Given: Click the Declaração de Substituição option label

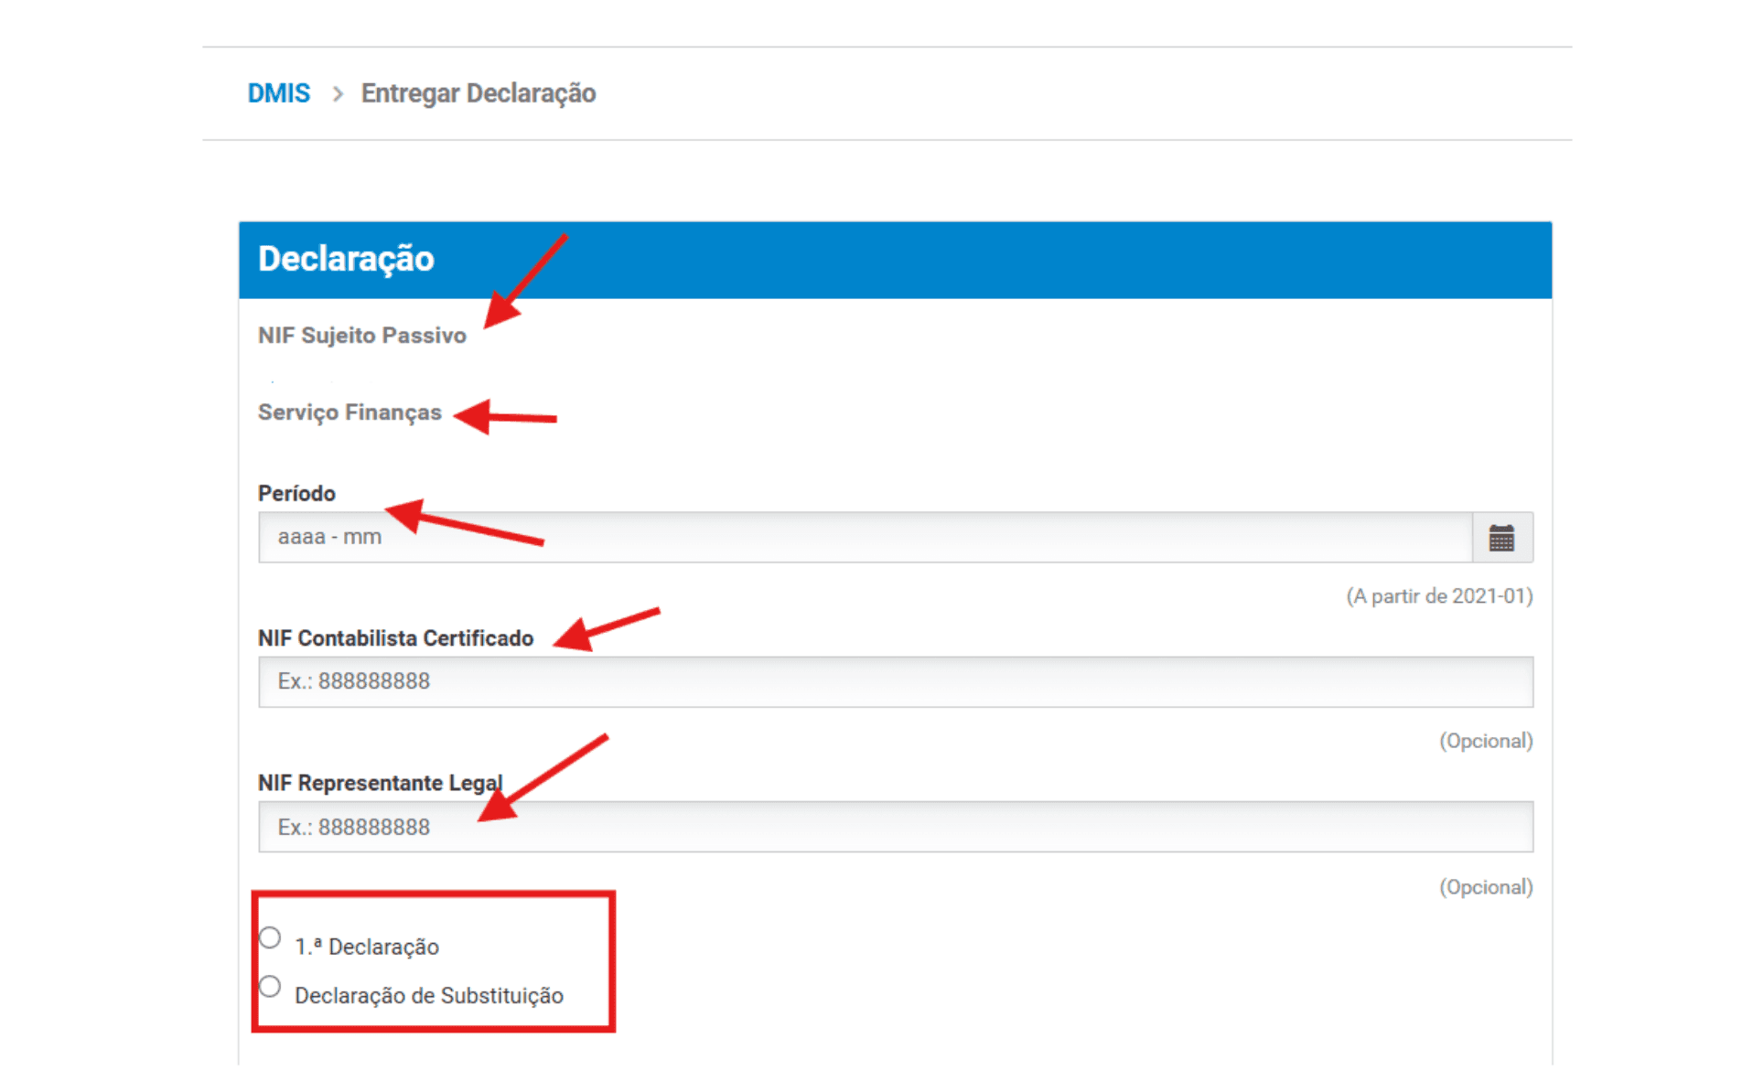Looking at the screenshot, I should (x=428, y=995).
